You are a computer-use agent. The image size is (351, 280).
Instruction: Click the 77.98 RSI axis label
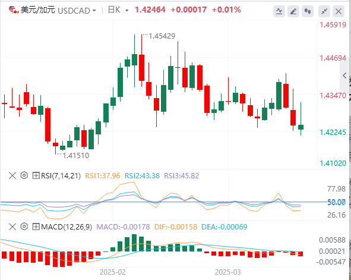click(337, 189)
